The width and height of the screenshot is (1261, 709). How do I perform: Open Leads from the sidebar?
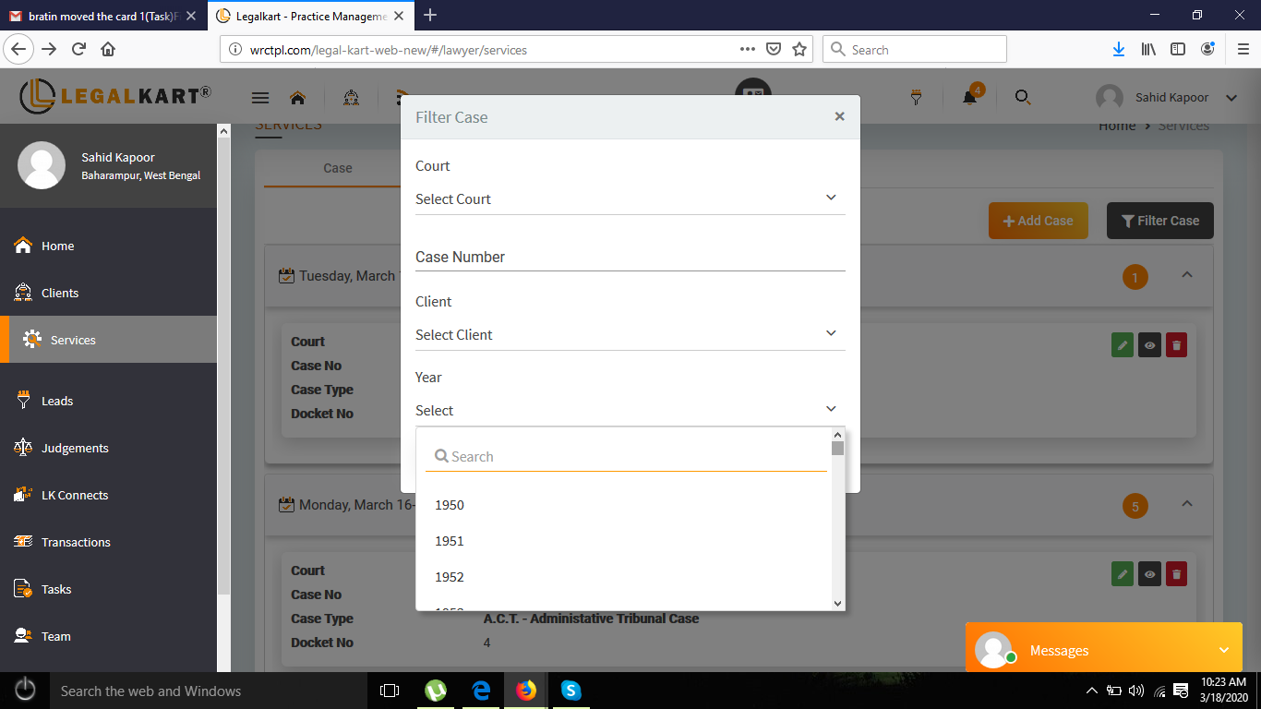click(57, 401)
